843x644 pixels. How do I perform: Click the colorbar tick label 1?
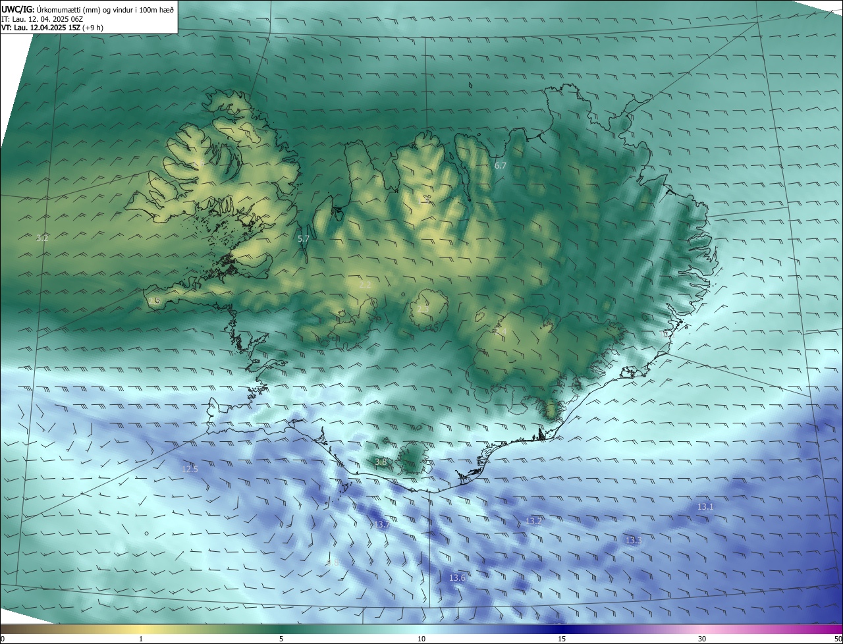(141, 639)
